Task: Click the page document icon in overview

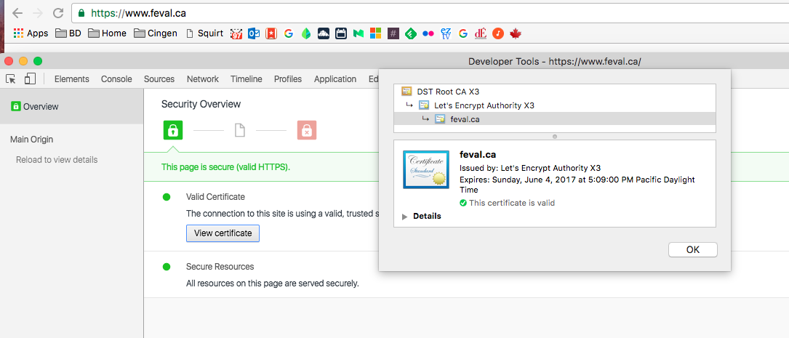Action: [240, 131]
